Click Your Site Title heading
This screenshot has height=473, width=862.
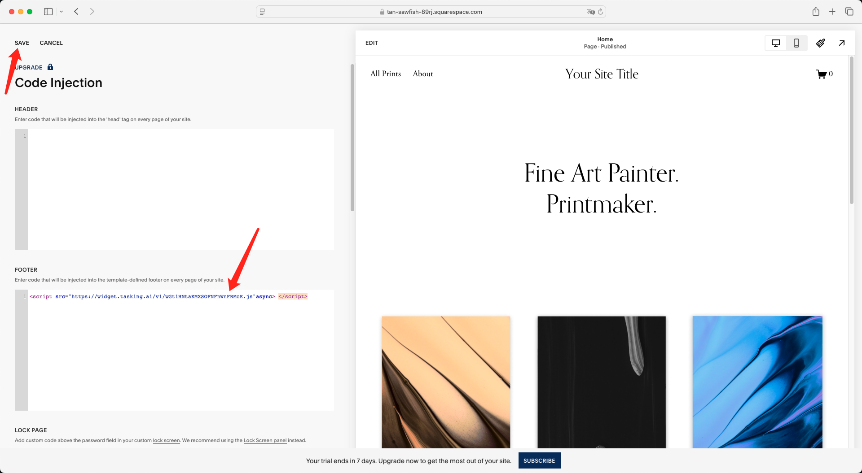pyautogui.click(x=602, y=74)
